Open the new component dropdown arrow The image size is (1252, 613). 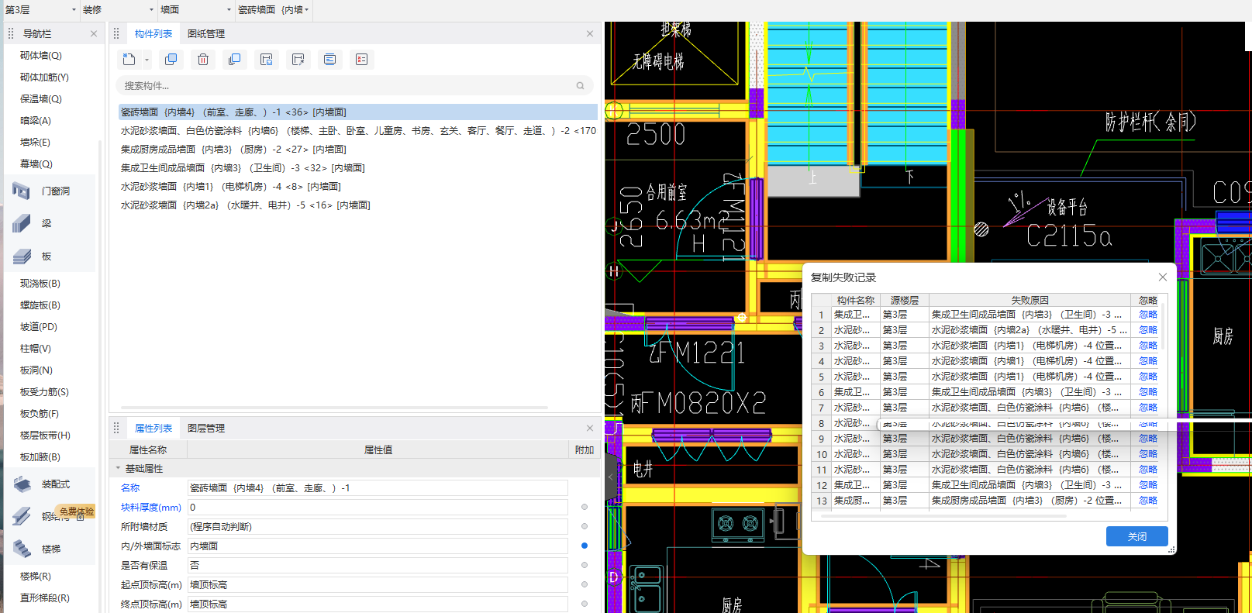[x=147, y=60]
